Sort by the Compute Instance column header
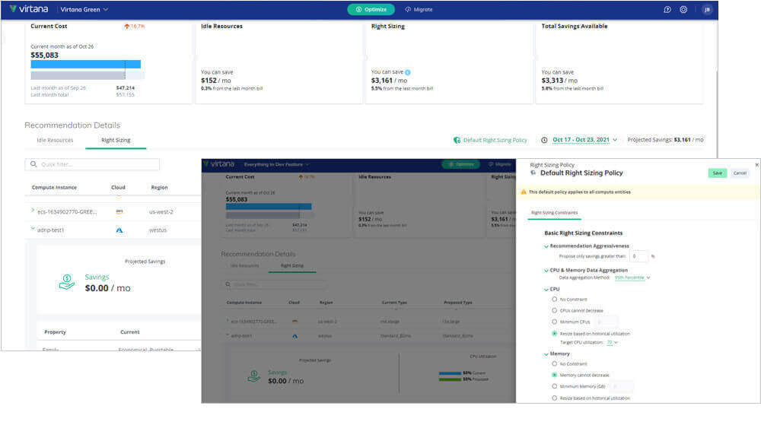Viewport: 761px width, 425px height. point(54,187)
